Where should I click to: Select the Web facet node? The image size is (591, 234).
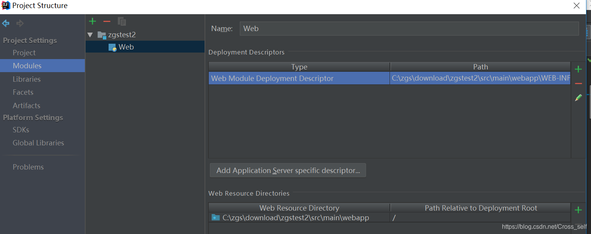[x=145, y=47]
